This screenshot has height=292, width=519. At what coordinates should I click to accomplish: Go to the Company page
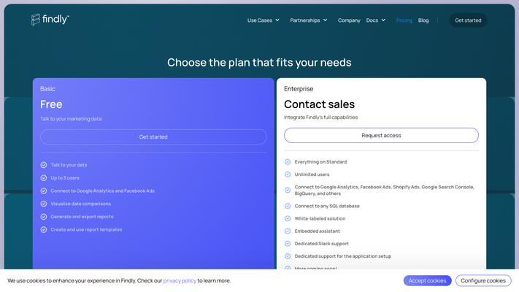pyautogui.click(x=349, y=20)
